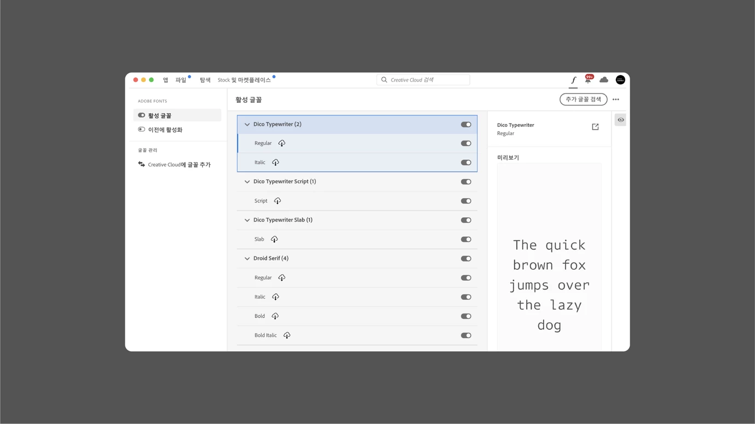
Task: Toggle Dico Typewriter Regular font switch
Action: click(466, 143)
